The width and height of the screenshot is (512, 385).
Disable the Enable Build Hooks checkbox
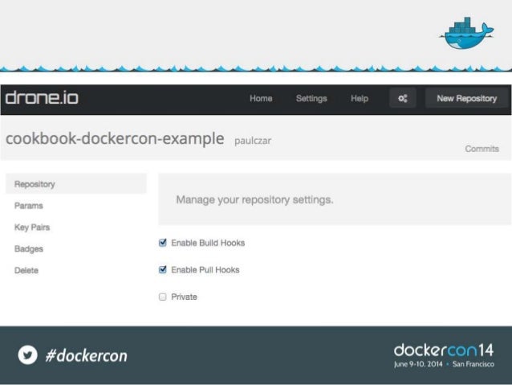(x=163, y=243)
